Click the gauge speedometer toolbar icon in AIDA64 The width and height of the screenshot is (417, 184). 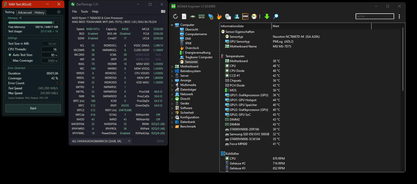254,16
